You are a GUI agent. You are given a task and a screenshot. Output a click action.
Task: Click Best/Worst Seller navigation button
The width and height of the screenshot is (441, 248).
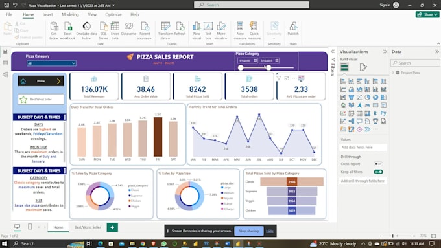coord(41,100)
